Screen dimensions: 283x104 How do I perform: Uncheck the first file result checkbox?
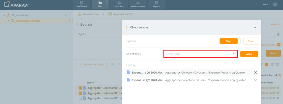pos(80,88)
